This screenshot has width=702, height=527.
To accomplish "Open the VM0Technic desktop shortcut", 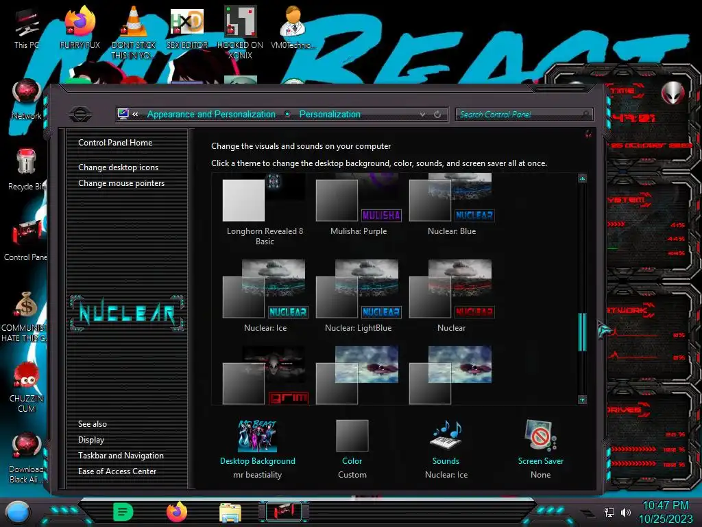I will [x=293, y=27].
